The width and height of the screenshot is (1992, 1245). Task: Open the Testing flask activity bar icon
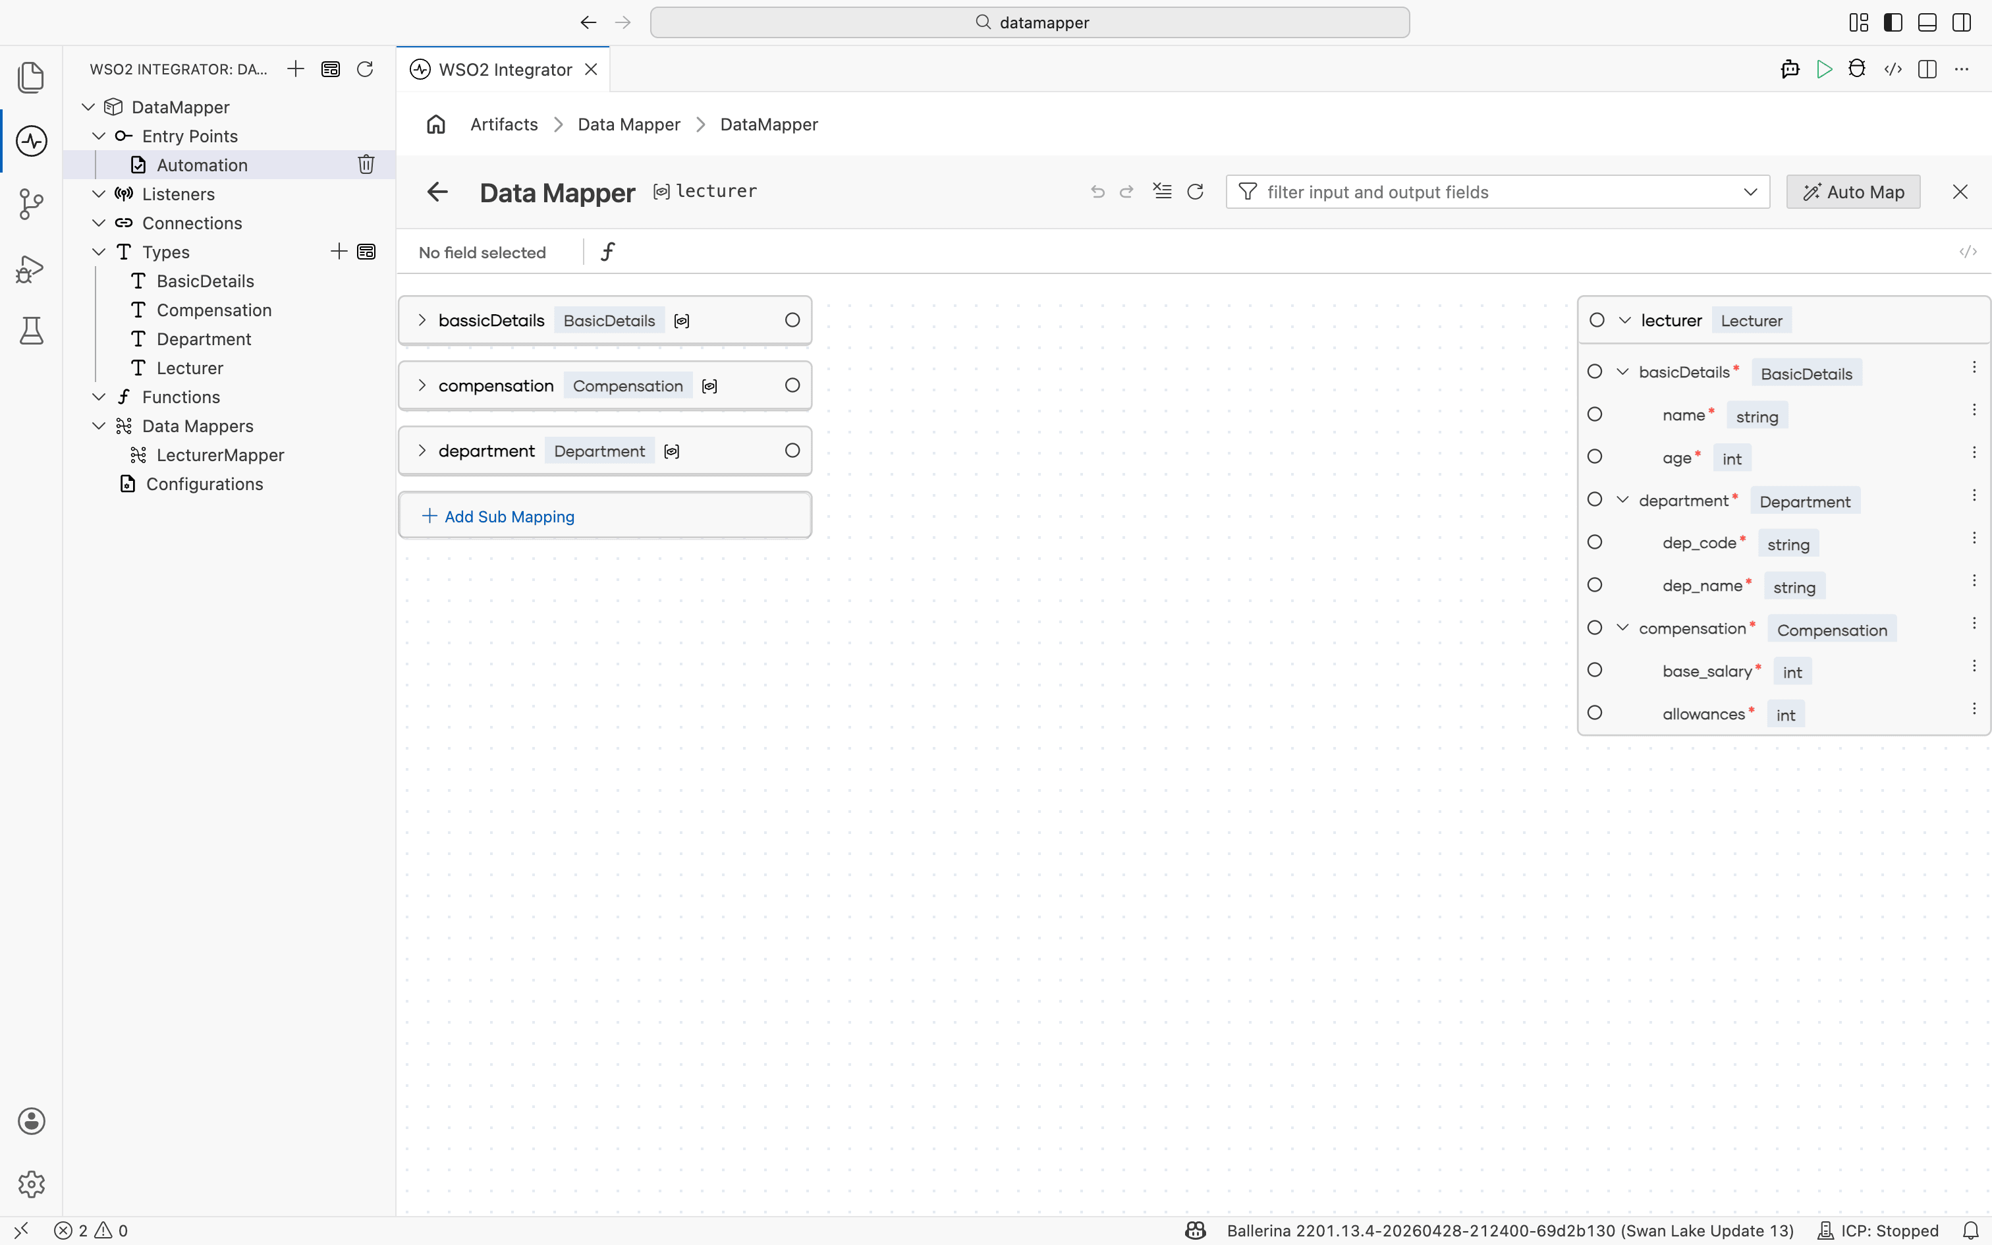click(x=31, y=331)
